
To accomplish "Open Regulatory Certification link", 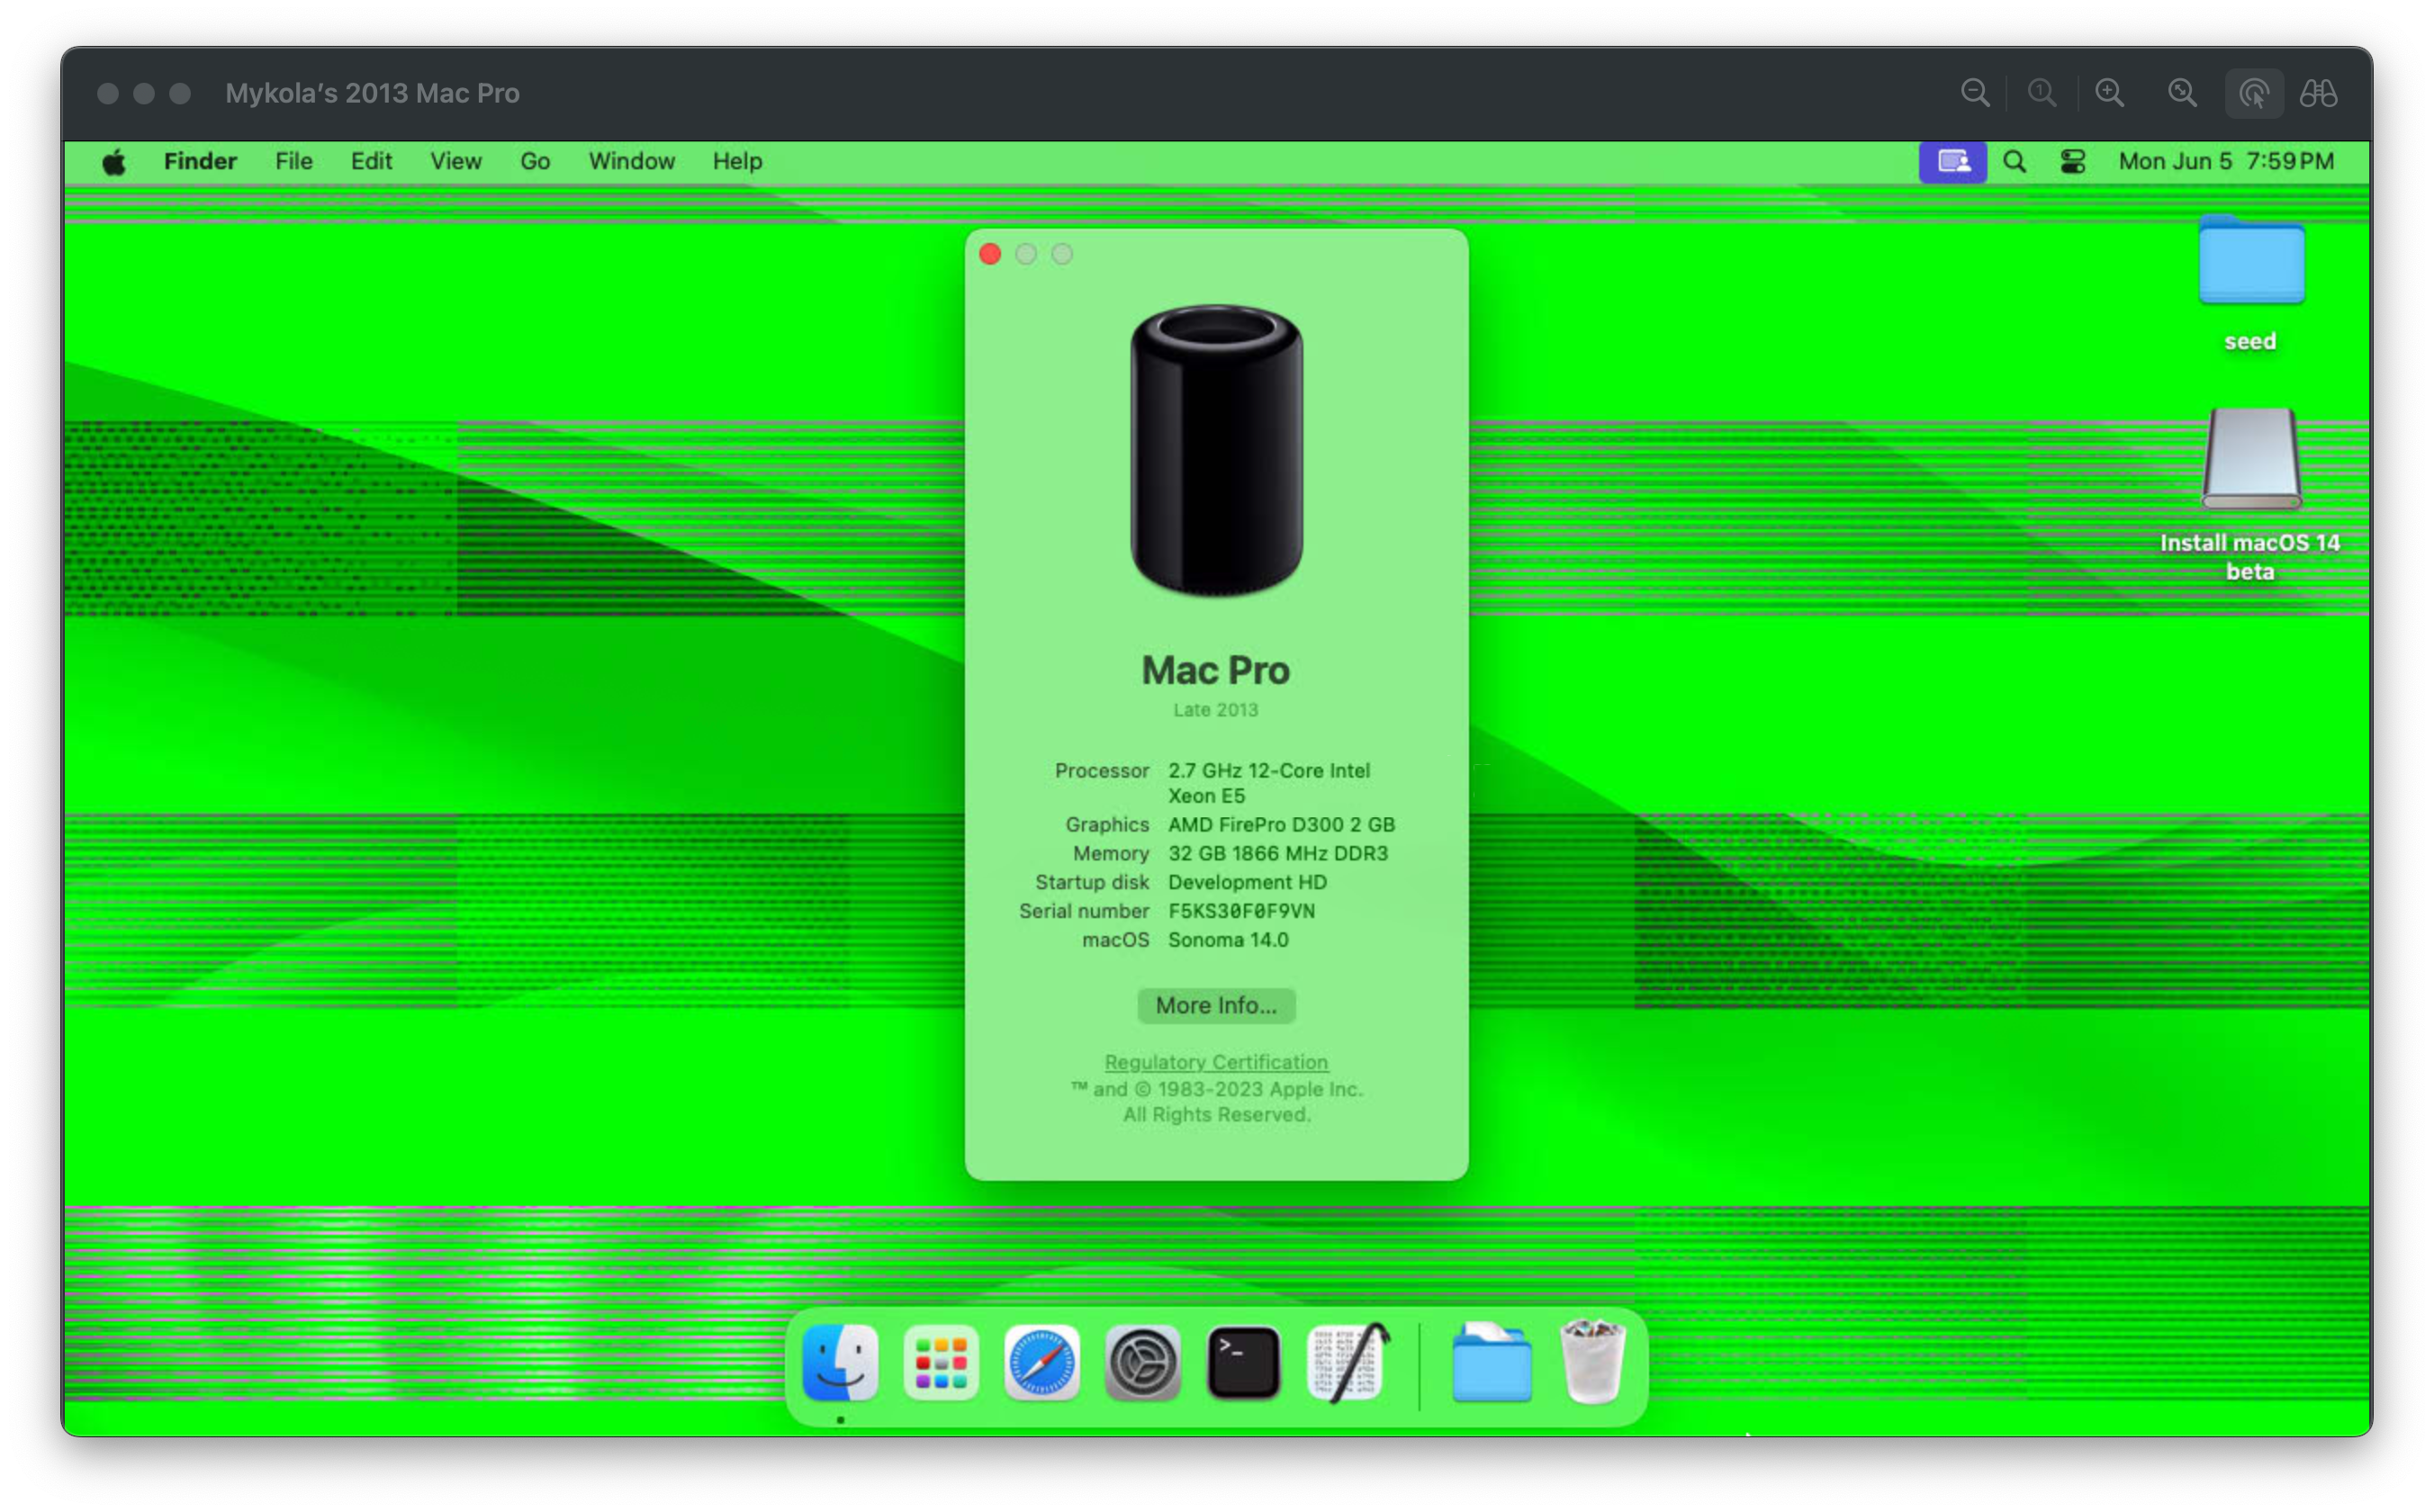I will pyautogui.click(x=1214, y=1059).
